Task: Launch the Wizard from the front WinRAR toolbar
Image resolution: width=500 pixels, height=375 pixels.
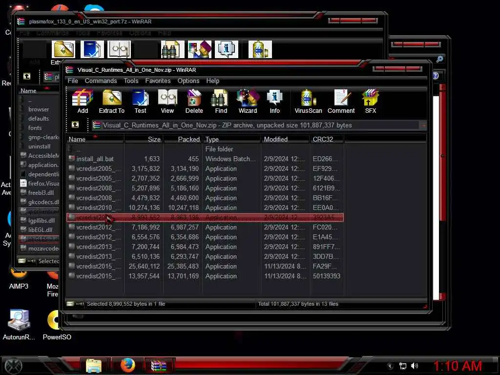Action: (248, 102)
